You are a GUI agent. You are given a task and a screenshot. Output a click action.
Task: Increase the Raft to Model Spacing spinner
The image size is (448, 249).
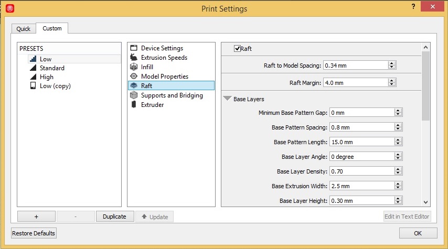point(392,63)
